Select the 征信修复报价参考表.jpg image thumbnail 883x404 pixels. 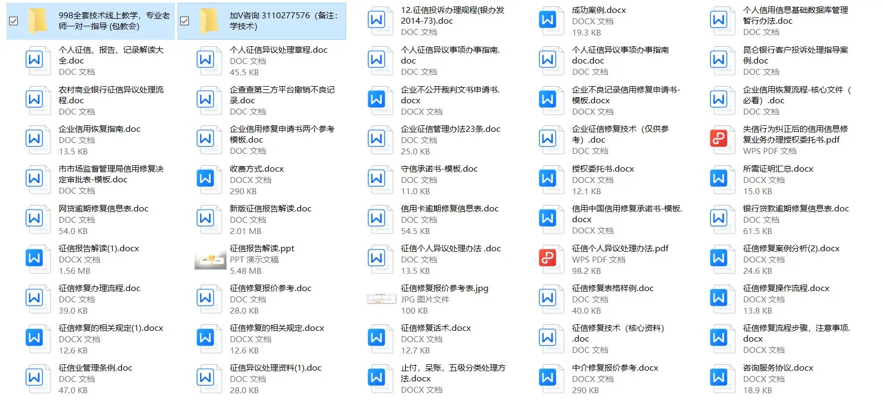(x=381, y=298)
